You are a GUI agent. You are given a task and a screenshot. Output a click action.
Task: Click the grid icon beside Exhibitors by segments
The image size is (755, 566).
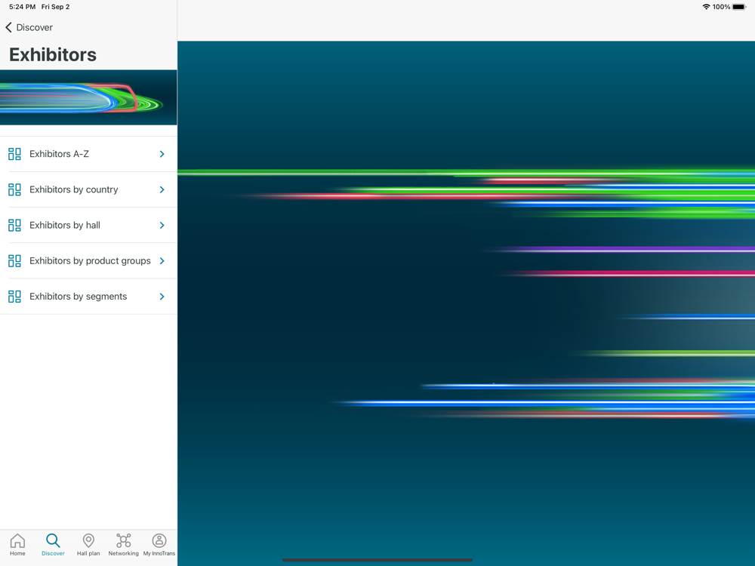click(14, 297)
